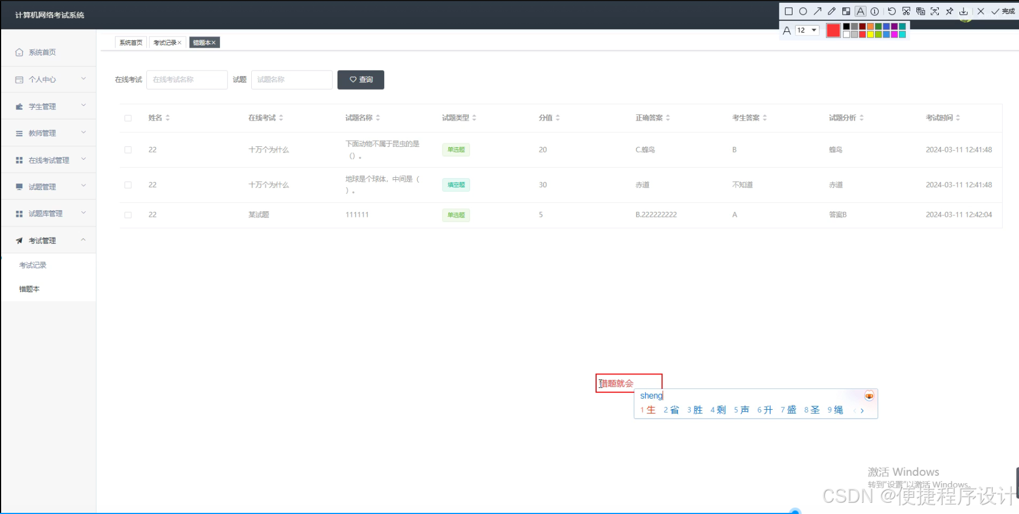Screen dimensions: 1019x514
Task: Check the row with 分值 30
Action: click(x=128, y=185)
